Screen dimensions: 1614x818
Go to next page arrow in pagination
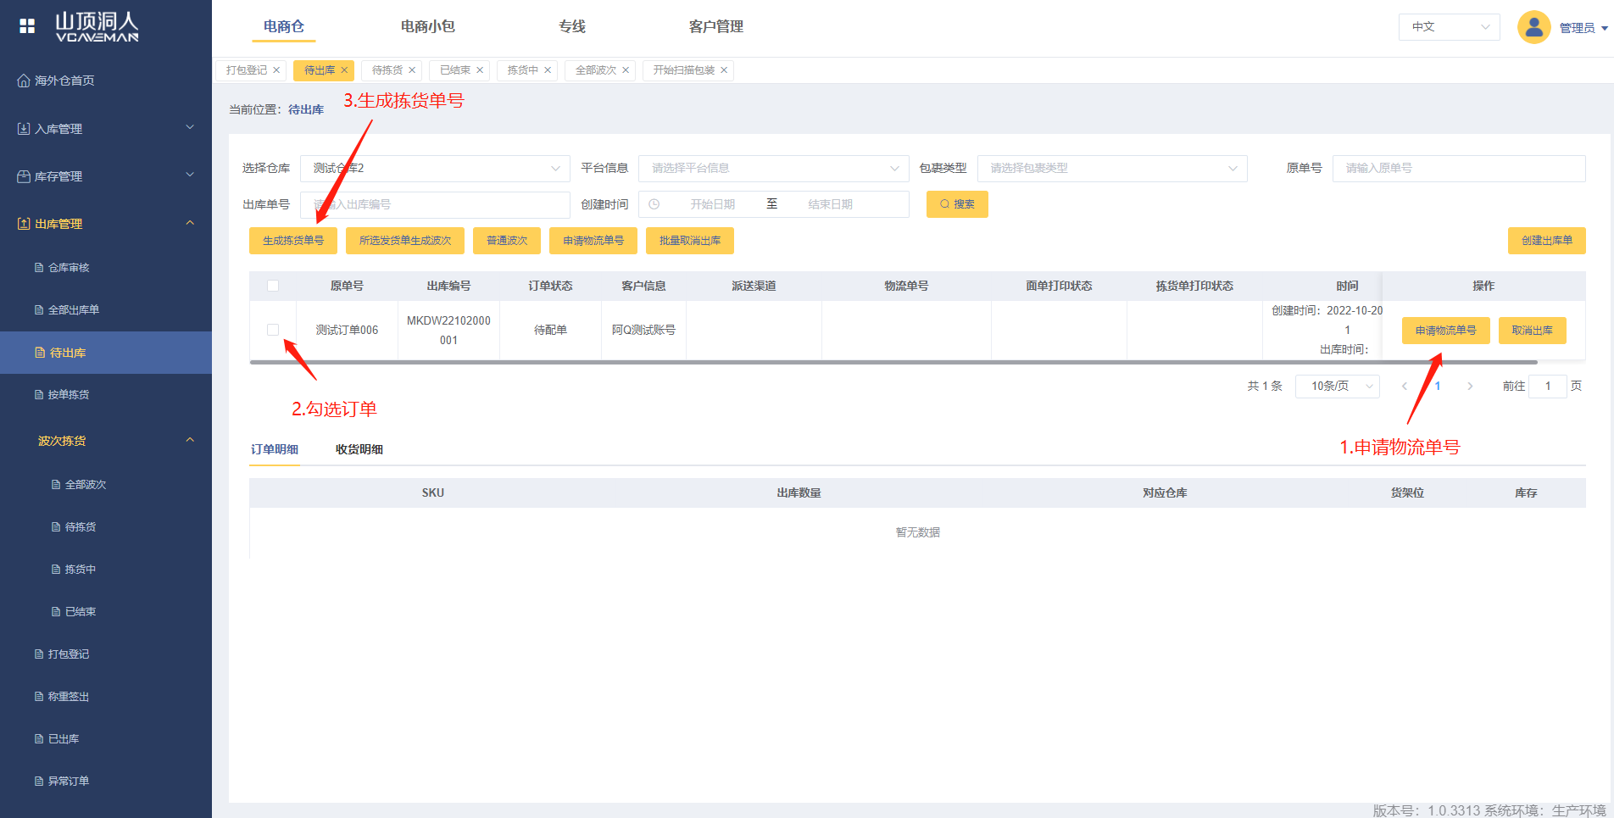coord(1470,387)
